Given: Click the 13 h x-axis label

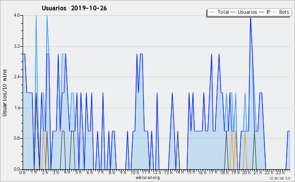Looking at the screenshot, I should [168, 173].
